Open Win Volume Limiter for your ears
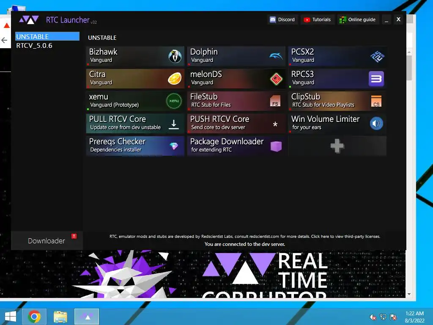The height and width of the screenshot is (325, 433). pyautogui.click(x=337, y=124)
